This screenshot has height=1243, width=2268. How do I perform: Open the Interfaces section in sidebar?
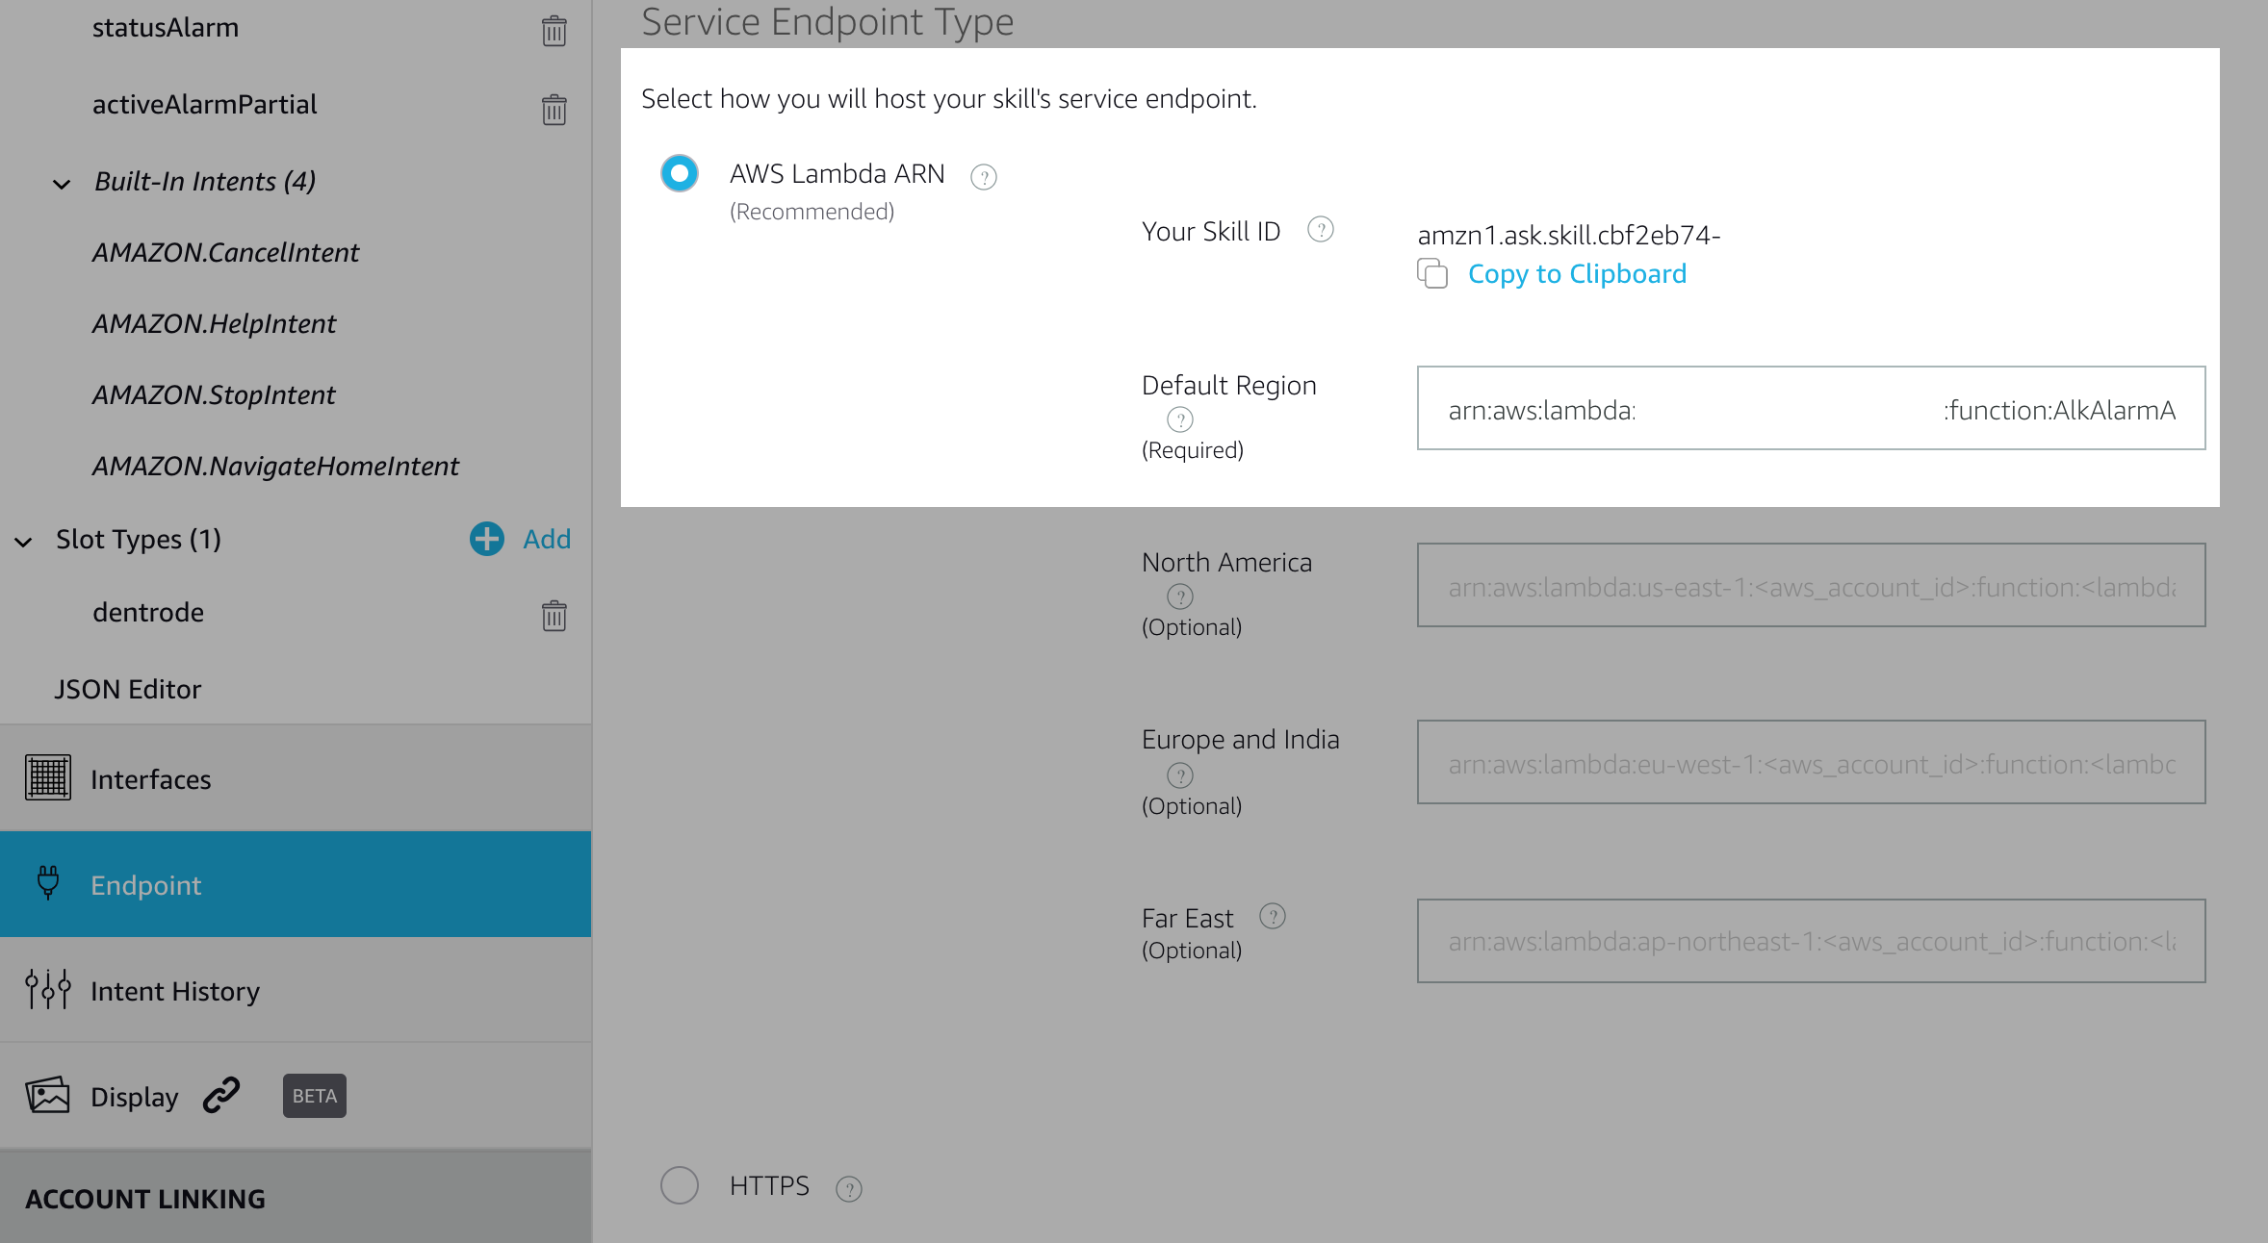click(150, 779)
